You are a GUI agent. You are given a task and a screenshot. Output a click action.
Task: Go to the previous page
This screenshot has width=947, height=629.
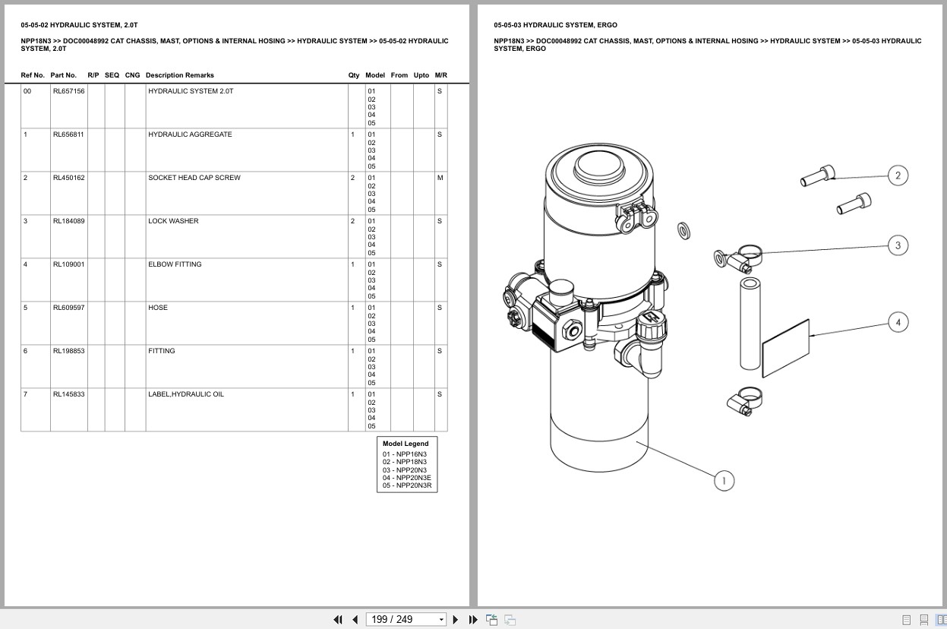(x=355, y=620)
